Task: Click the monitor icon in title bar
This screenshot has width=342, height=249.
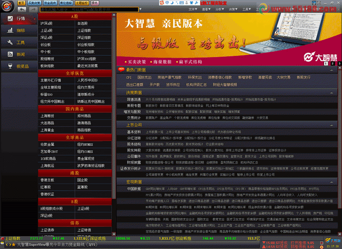Action: [314, 3]
